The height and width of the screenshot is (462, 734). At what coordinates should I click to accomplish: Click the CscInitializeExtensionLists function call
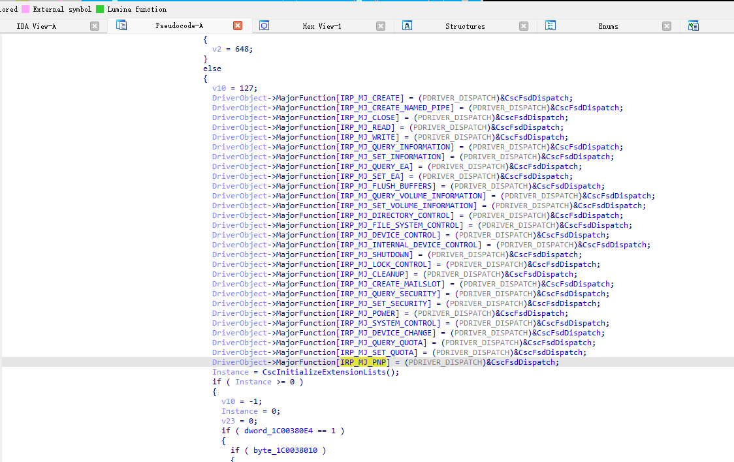[325, 372]
